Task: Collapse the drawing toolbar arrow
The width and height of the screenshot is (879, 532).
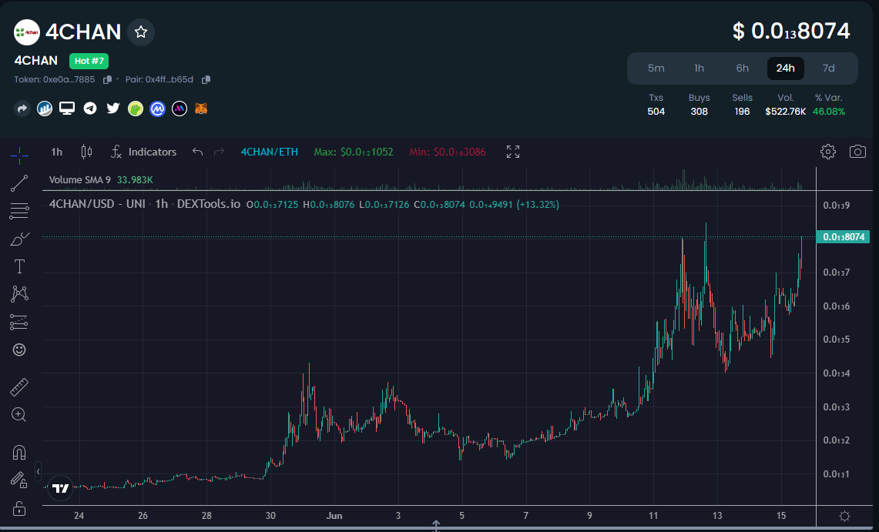Action: point(38,472)
